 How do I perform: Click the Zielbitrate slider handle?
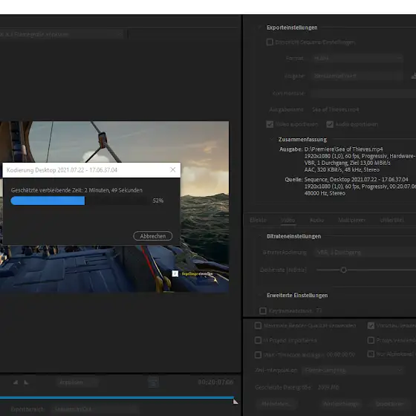(343, 270)
